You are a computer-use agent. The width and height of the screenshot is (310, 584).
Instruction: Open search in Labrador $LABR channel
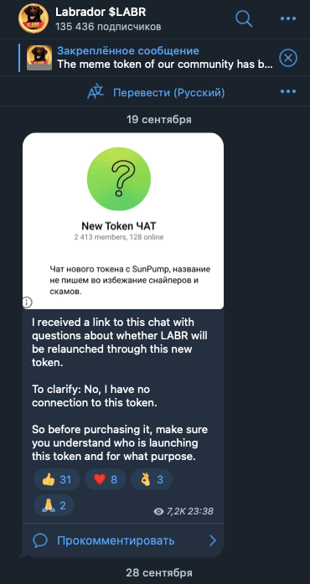[244, 18]
